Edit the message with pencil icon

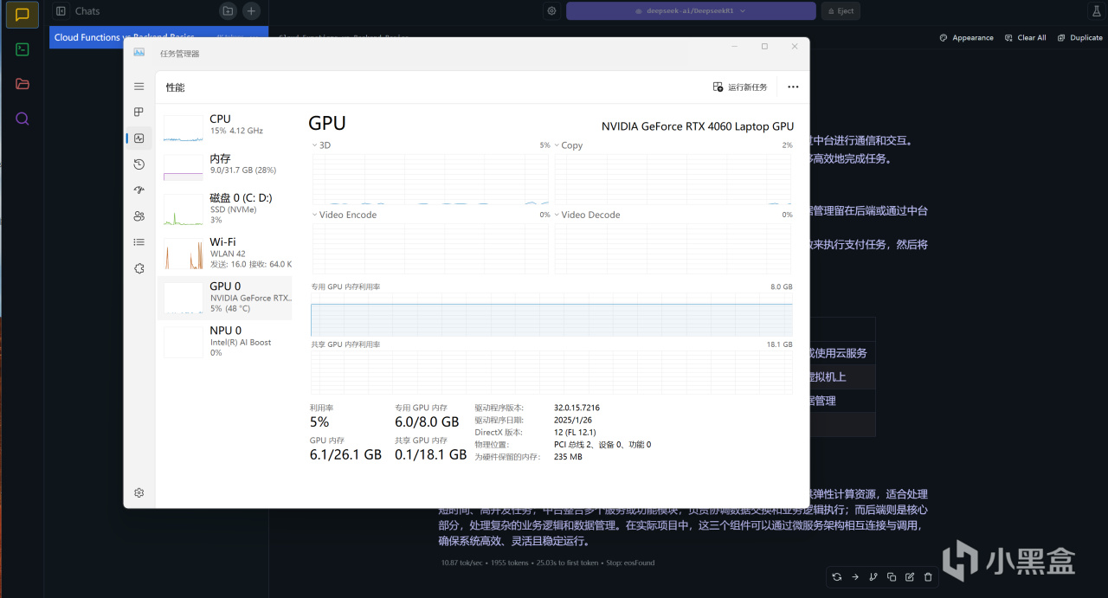(910, 576)
